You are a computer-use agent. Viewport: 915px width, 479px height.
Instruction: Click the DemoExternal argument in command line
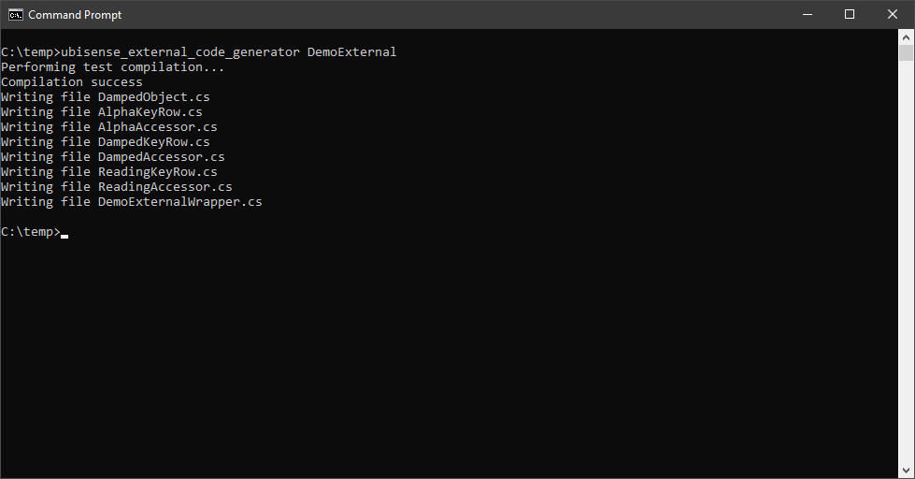351,52
